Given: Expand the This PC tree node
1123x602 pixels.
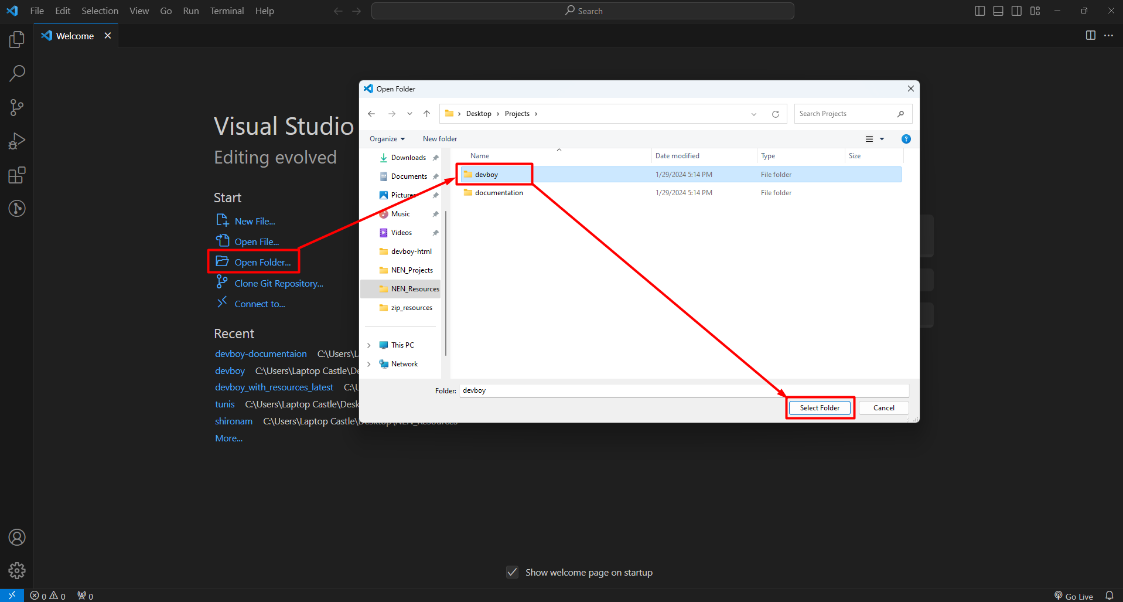Looking at the screenshot, I should coord(369,345).
